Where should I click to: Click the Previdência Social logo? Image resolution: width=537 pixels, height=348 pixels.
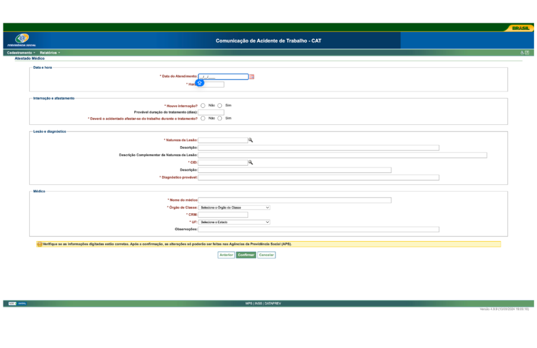[21, 38]
